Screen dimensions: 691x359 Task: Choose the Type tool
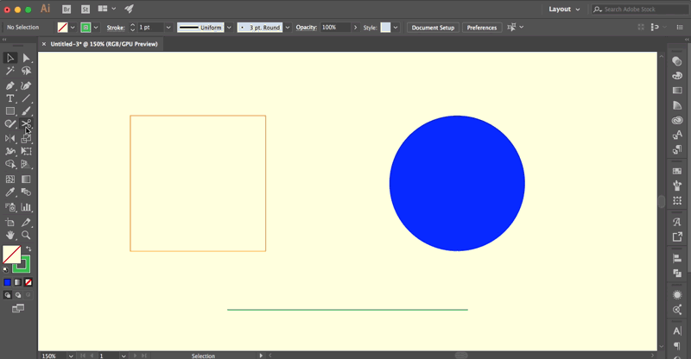(10, 98)
